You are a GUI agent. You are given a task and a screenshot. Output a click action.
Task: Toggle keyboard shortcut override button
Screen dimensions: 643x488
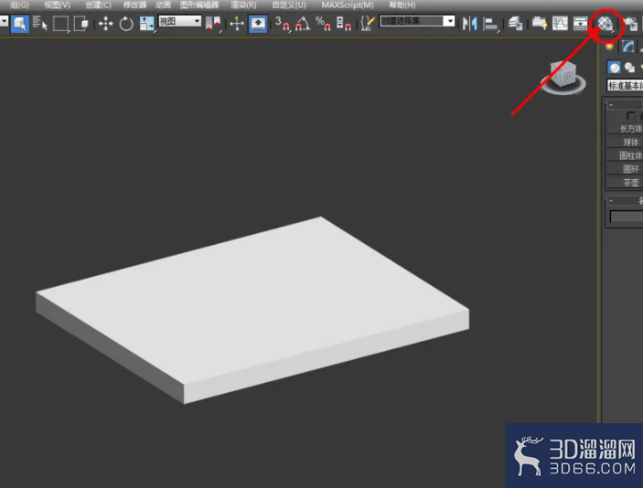(258, 24)
